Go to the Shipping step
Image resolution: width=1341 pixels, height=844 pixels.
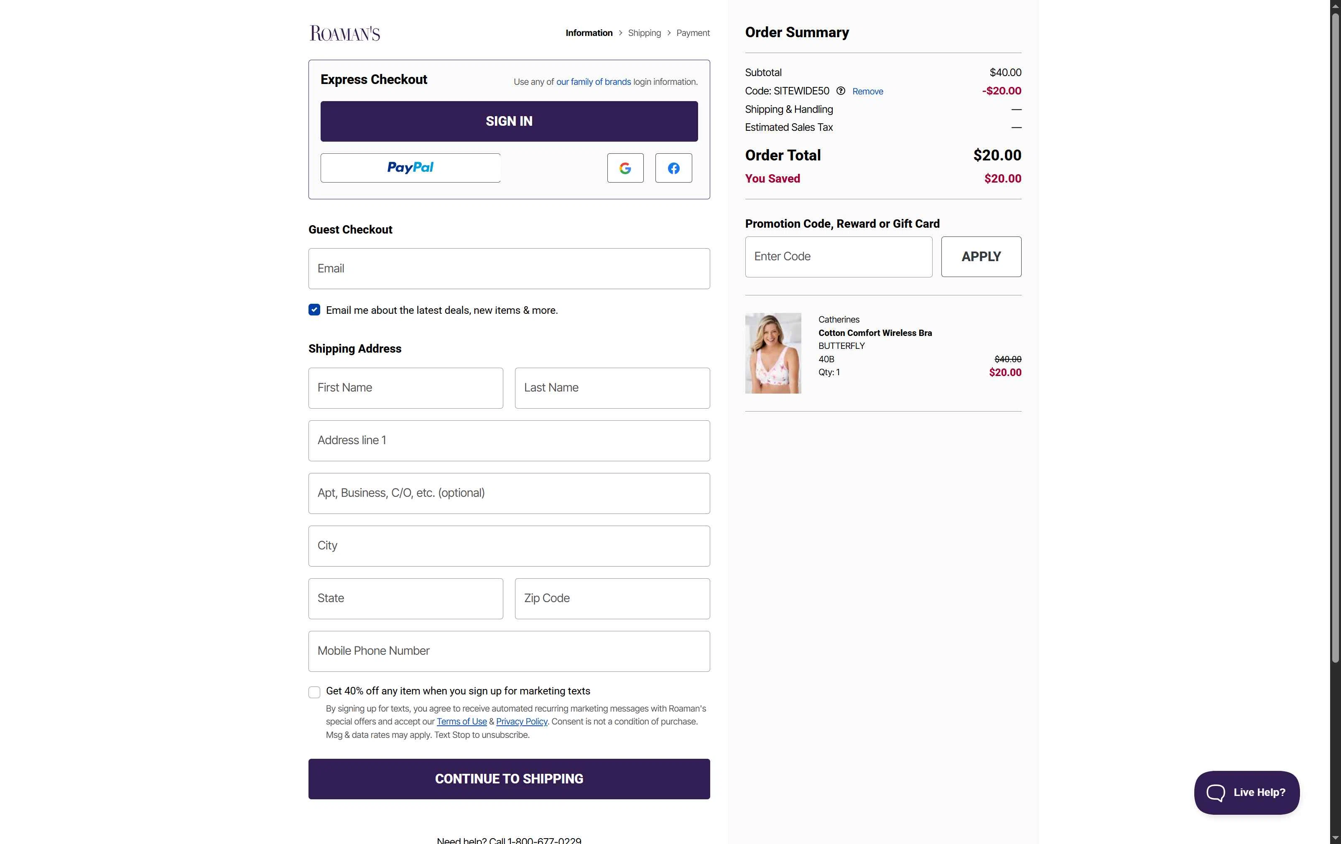644,33
